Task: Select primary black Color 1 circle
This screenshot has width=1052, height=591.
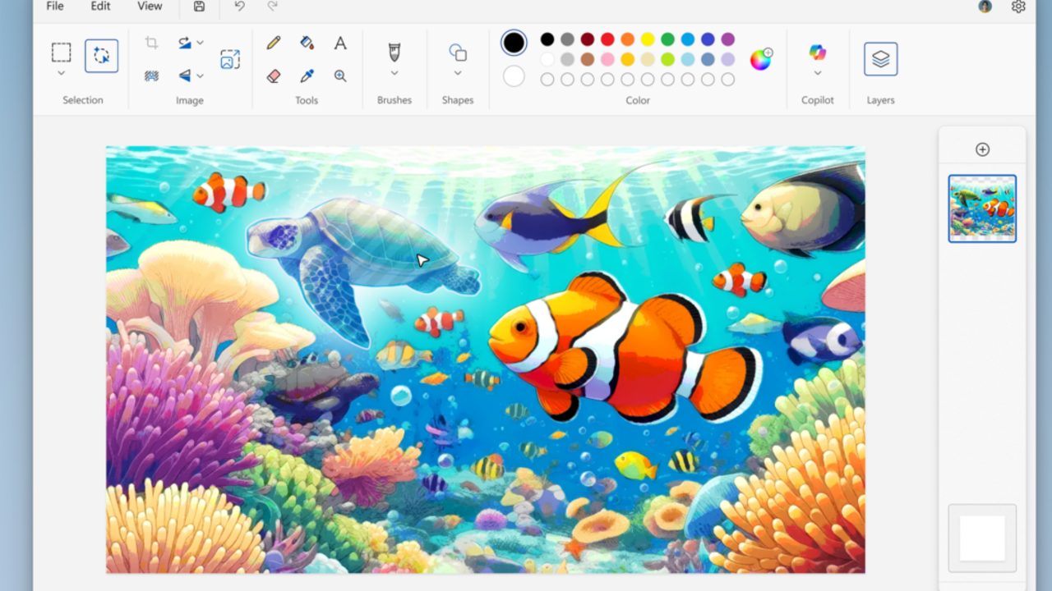Action: click(x=514, y=43)
